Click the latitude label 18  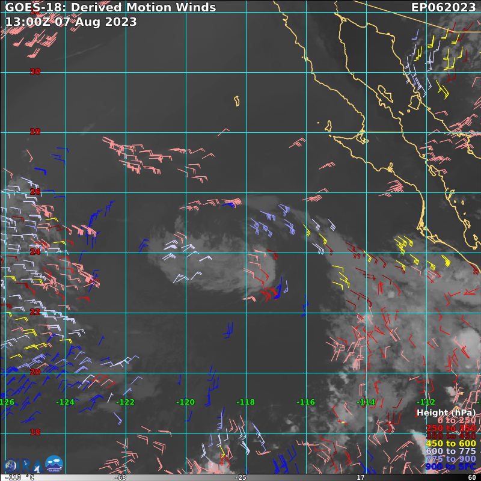[x=35, y=432]
